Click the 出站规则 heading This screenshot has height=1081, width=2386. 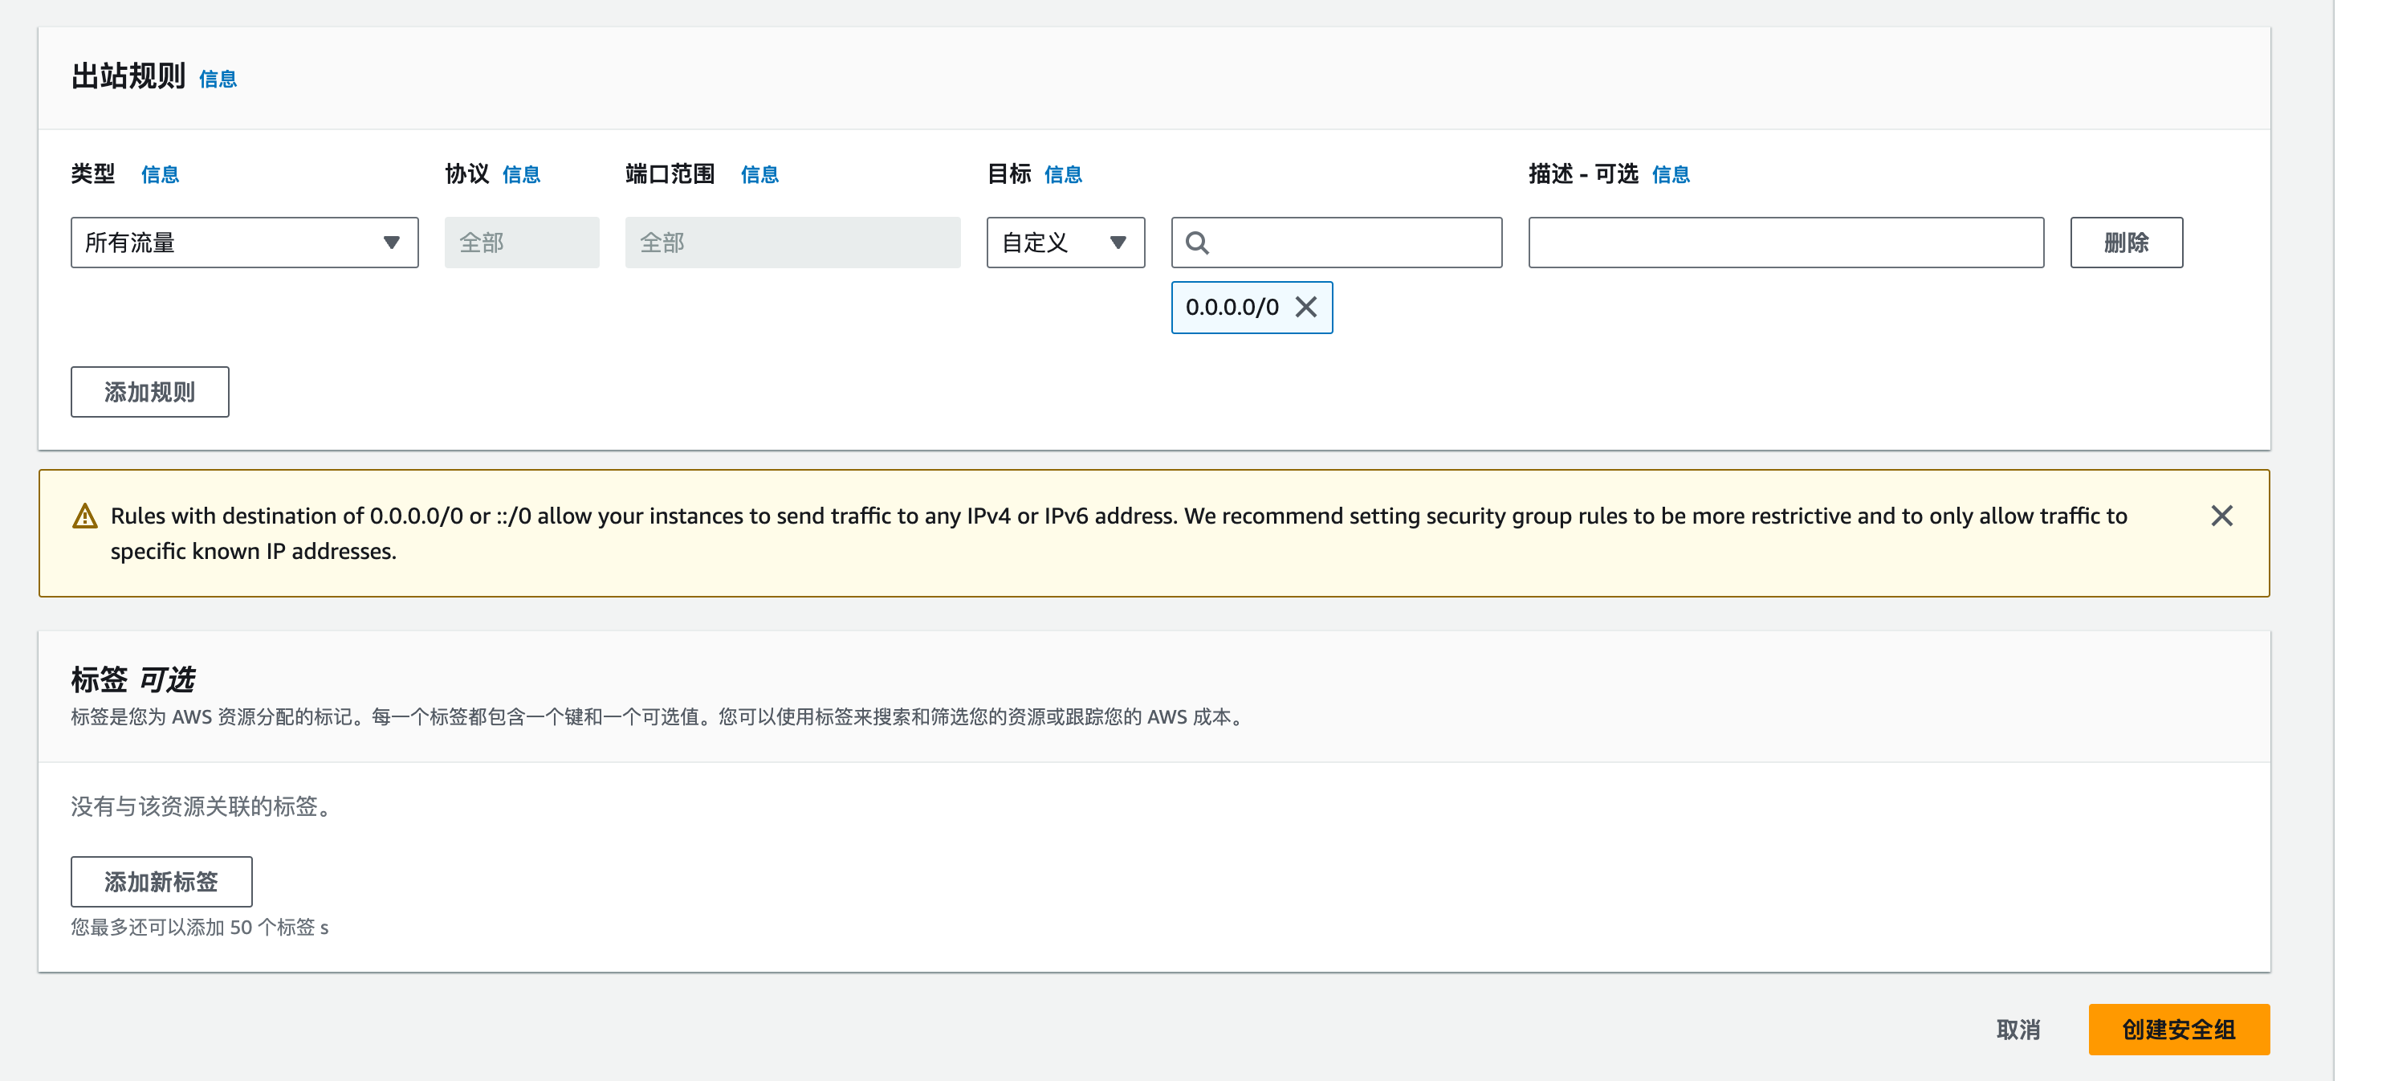point(128,76)
